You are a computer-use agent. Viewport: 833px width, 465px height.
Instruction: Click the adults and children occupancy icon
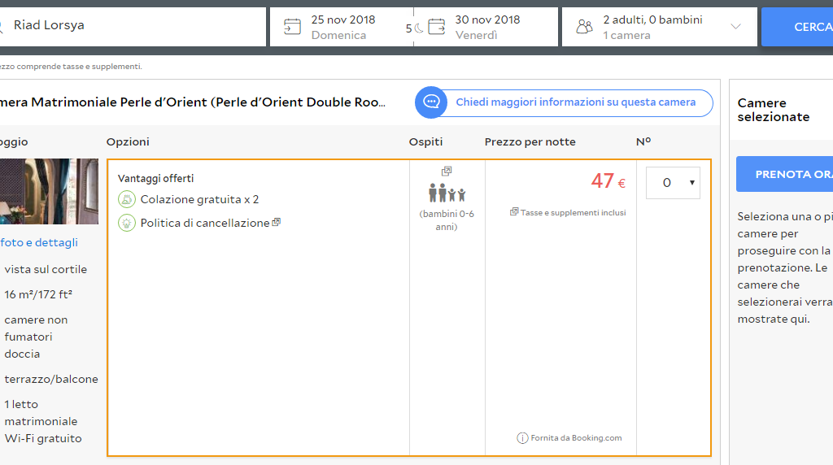[447, 193]
